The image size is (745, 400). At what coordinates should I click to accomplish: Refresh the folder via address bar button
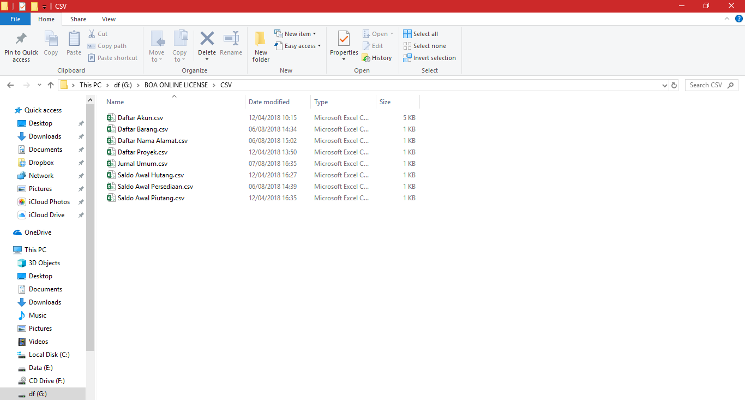click(x=674, y=85)
